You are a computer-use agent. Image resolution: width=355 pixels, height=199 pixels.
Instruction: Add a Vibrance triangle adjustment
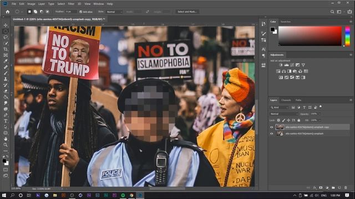tap(303, 65)
